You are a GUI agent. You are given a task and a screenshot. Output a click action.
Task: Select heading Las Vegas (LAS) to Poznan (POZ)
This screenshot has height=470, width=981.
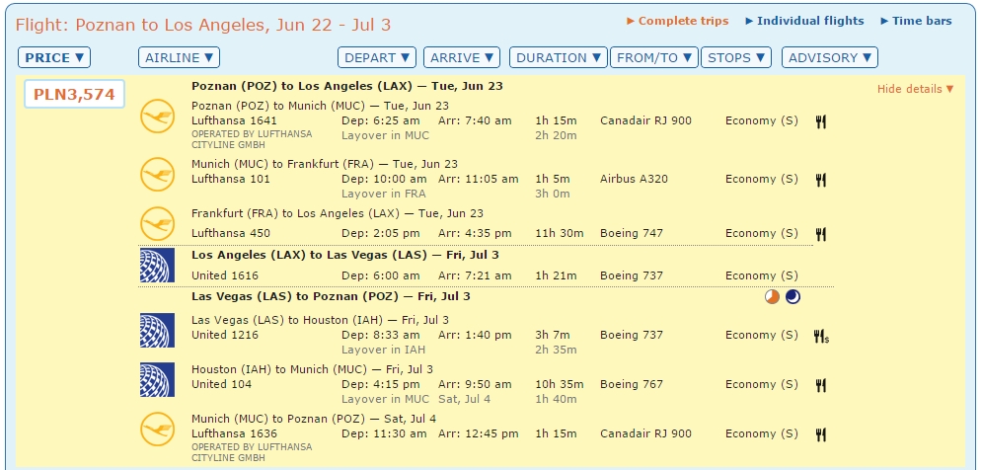tap(331, 296)
